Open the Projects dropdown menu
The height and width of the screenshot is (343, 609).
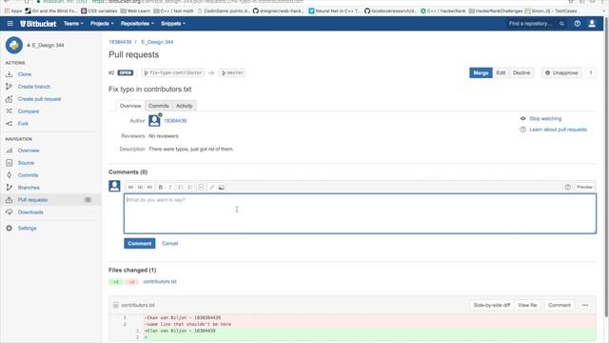[x=102, y=24]
